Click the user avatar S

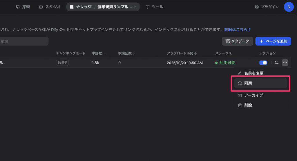tap(289, 7)
